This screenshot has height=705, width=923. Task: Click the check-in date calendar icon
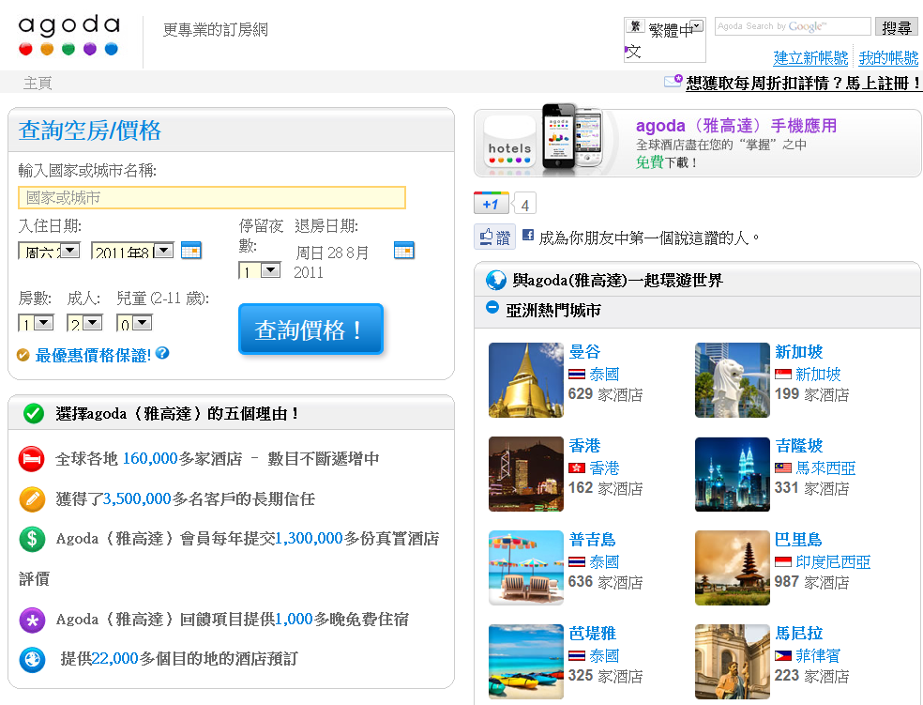pyautogui.click(x=190, y=251)
